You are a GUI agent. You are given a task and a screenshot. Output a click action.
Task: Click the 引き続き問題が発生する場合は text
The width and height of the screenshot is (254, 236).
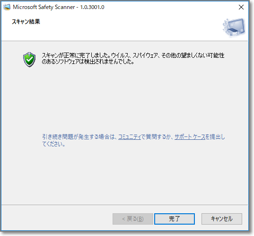pos(79,137)
